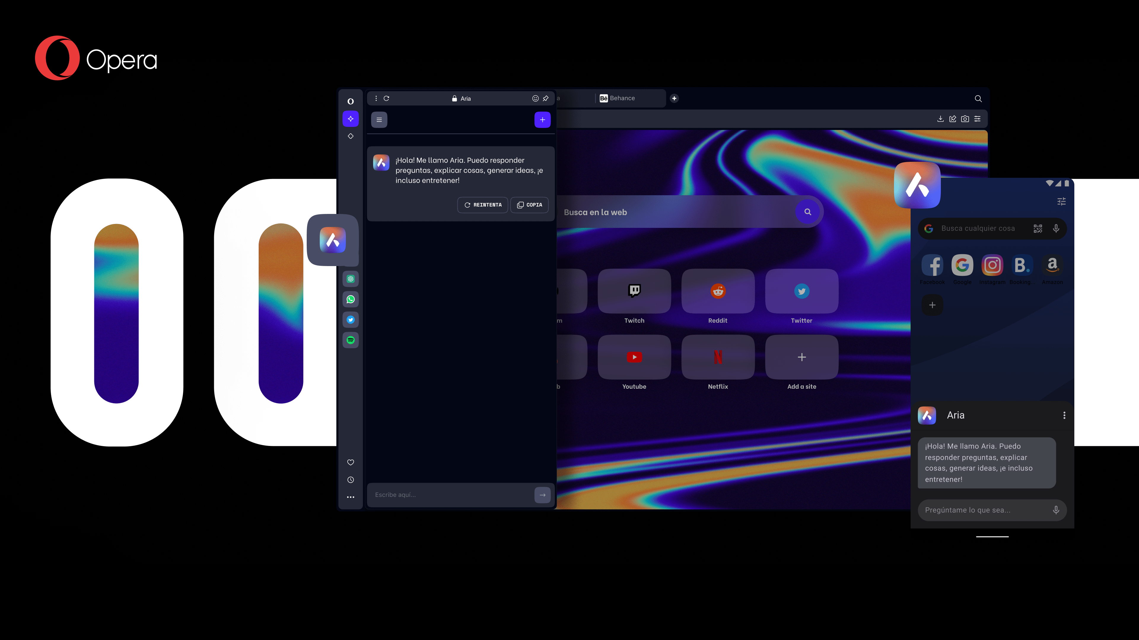Image resolution: width=1139 pixels, height=640 pixels.
Task: Open the ChatGPT sidebar icon
Action: click(x=351, y=279)
